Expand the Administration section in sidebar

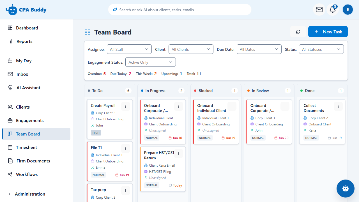coord(36,194)
